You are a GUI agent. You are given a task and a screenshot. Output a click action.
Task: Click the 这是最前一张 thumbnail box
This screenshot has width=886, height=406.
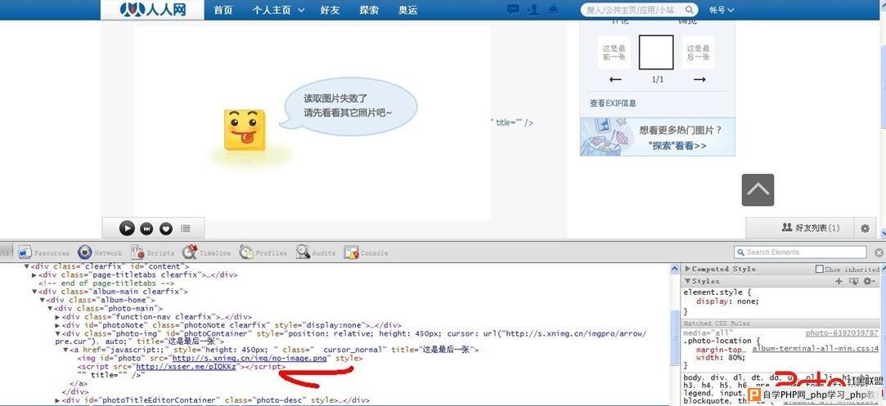(614, 52)
